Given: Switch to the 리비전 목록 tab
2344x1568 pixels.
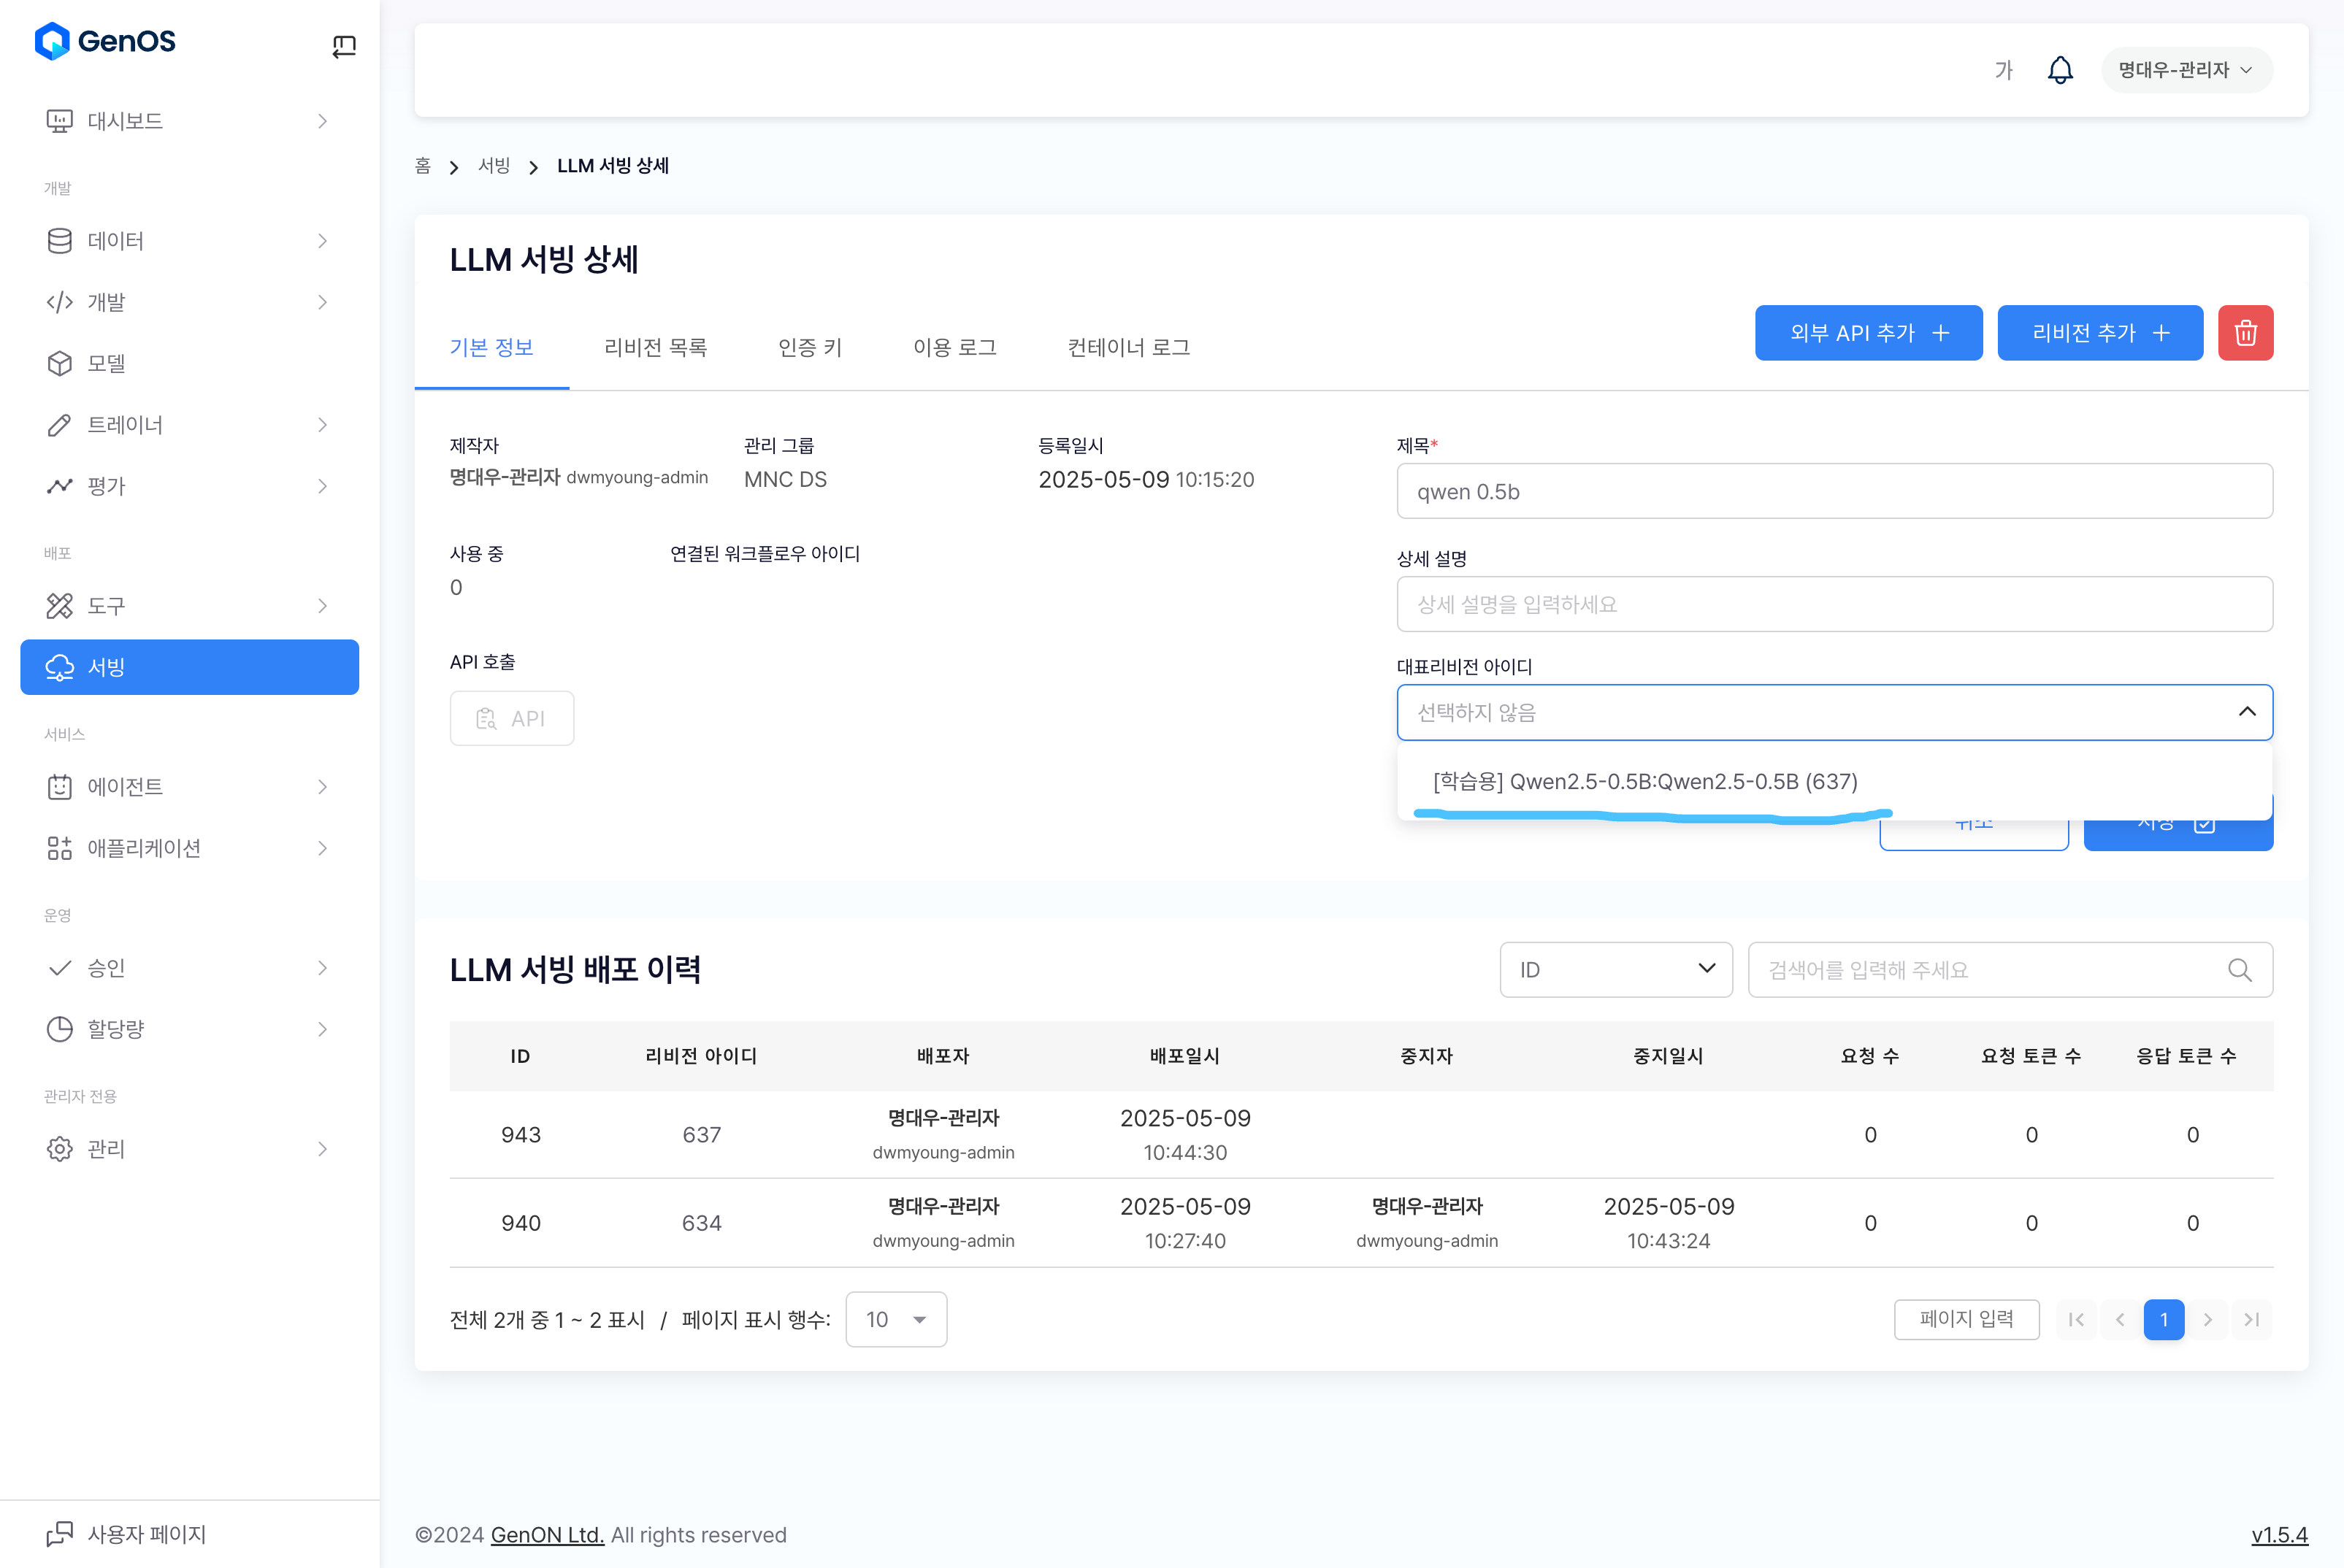Looking at the screenshot, I should coord(655,347).
